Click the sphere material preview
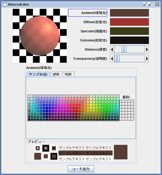162x175 pixels. point(40,36)
